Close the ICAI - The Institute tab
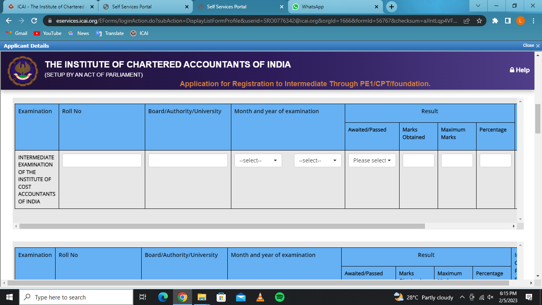The height and width of the screenshot is (305, 542). tap(92, 7)
